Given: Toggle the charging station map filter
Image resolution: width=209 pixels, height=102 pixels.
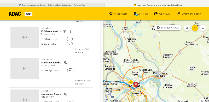Looking at the screenshot, I should click(195, 28).
